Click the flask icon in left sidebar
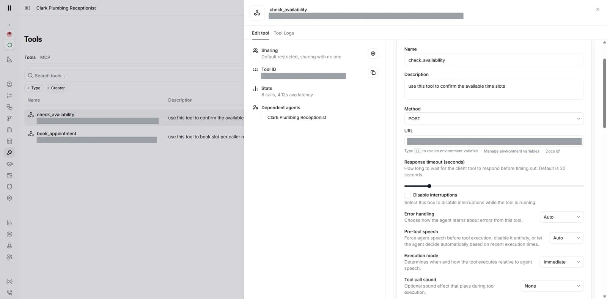The height and width of the screenshot is (299, 607). pos(9,245)
